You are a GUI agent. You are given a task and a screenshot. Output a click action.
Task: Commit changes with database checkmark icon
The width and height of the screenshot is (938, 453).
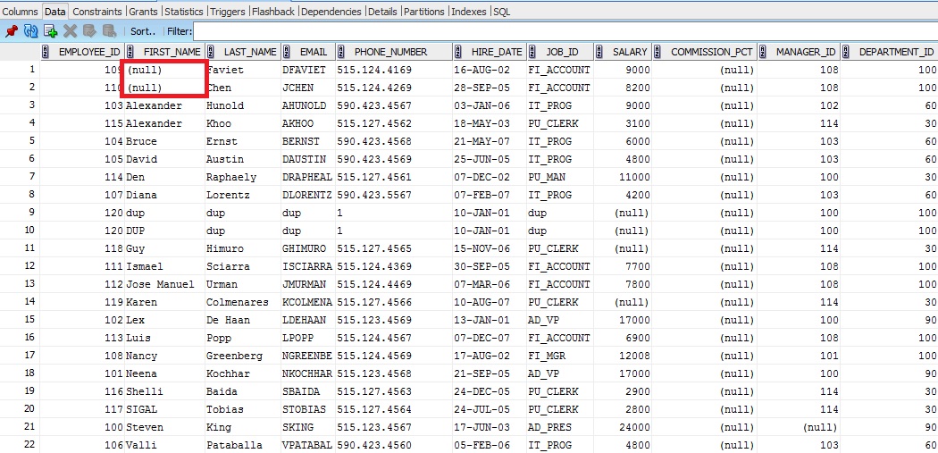point(89,31)
